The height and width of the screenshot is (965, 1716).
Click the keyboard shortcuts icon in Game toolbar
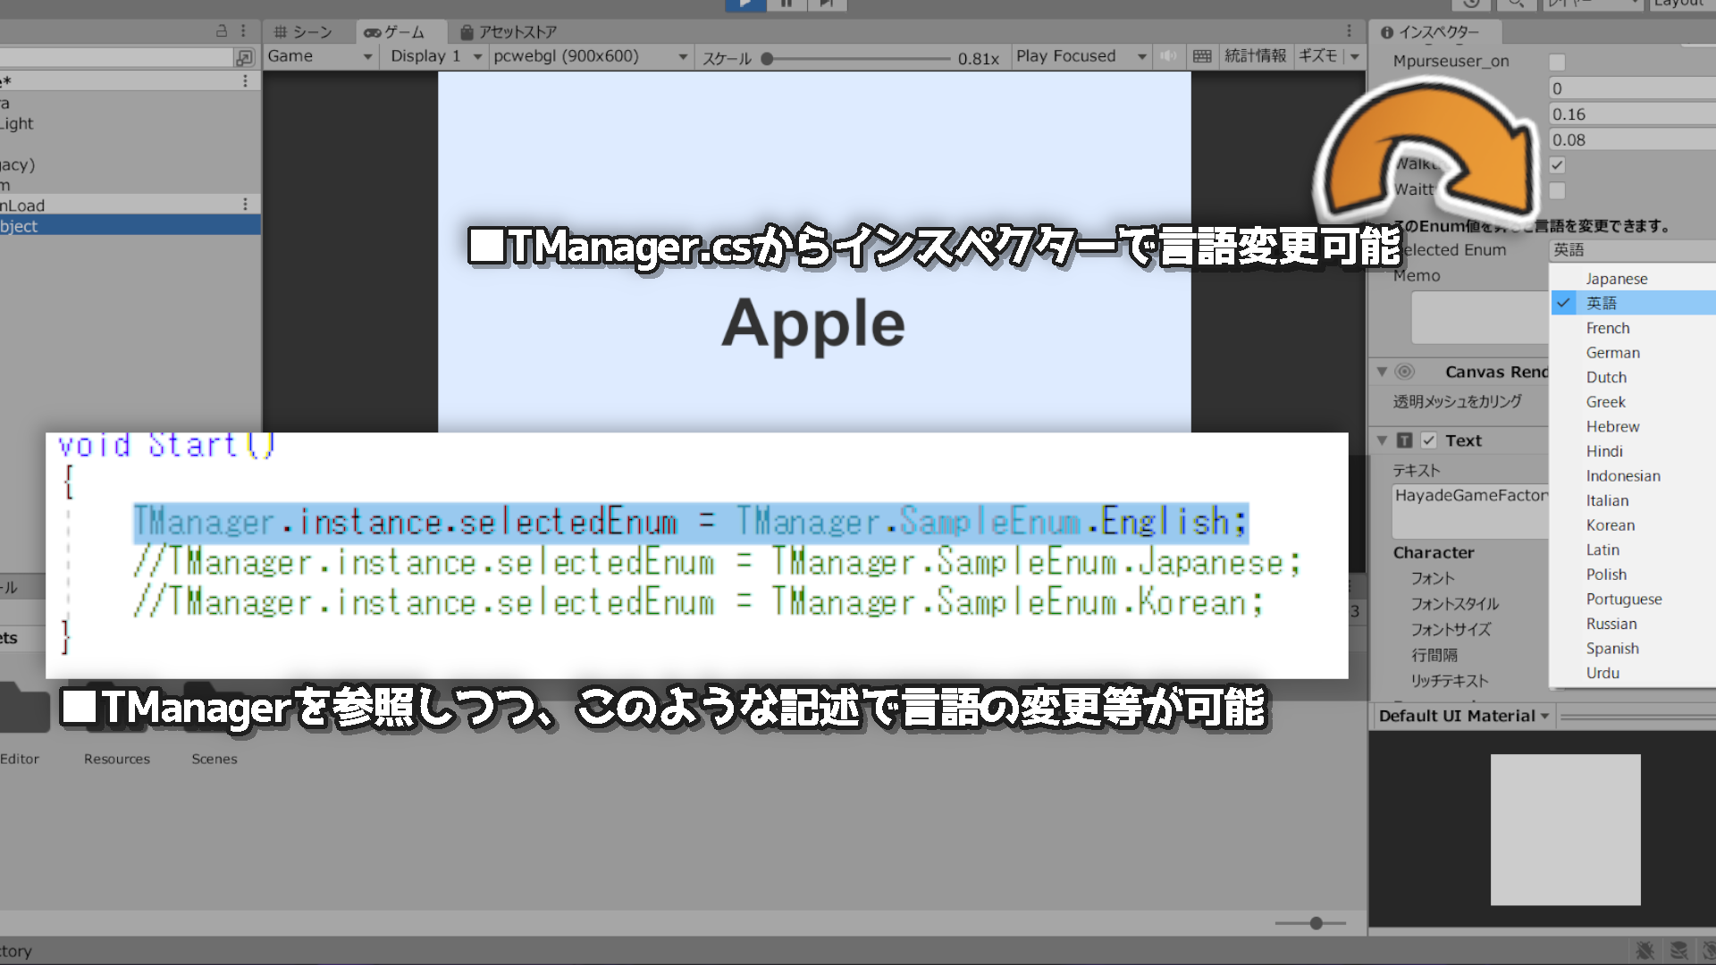tap(1202, 56)
